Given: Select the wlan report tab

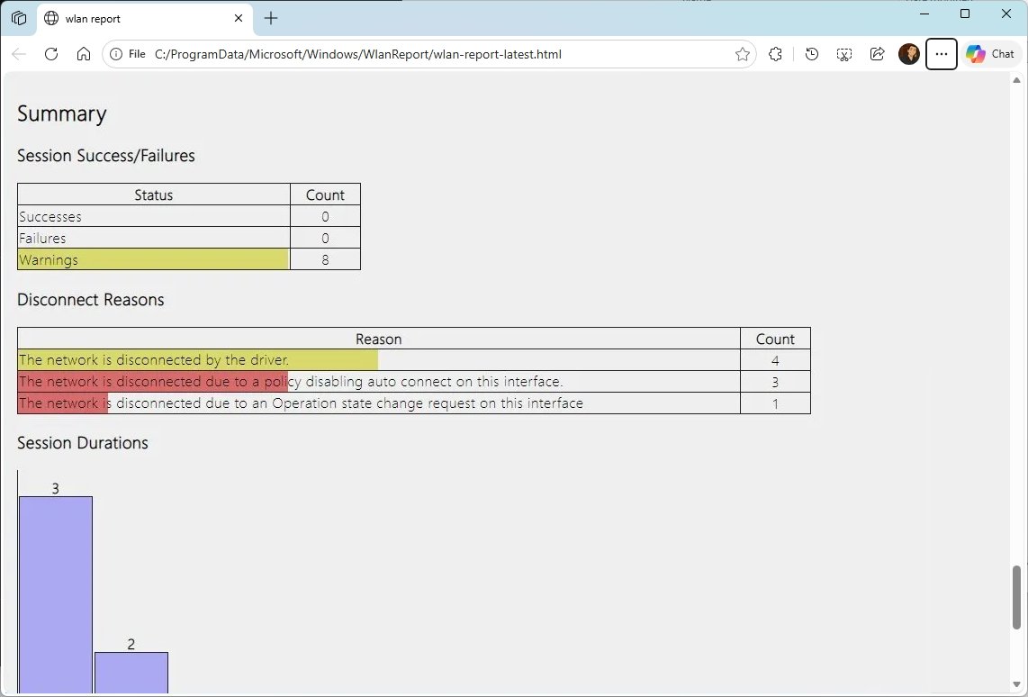Looking at the screenshot, I should 145,18.
